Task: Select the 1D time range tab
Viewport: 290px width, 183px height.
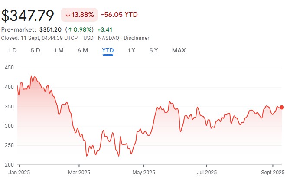Action: pyautogui.click(x=13, y=50)
